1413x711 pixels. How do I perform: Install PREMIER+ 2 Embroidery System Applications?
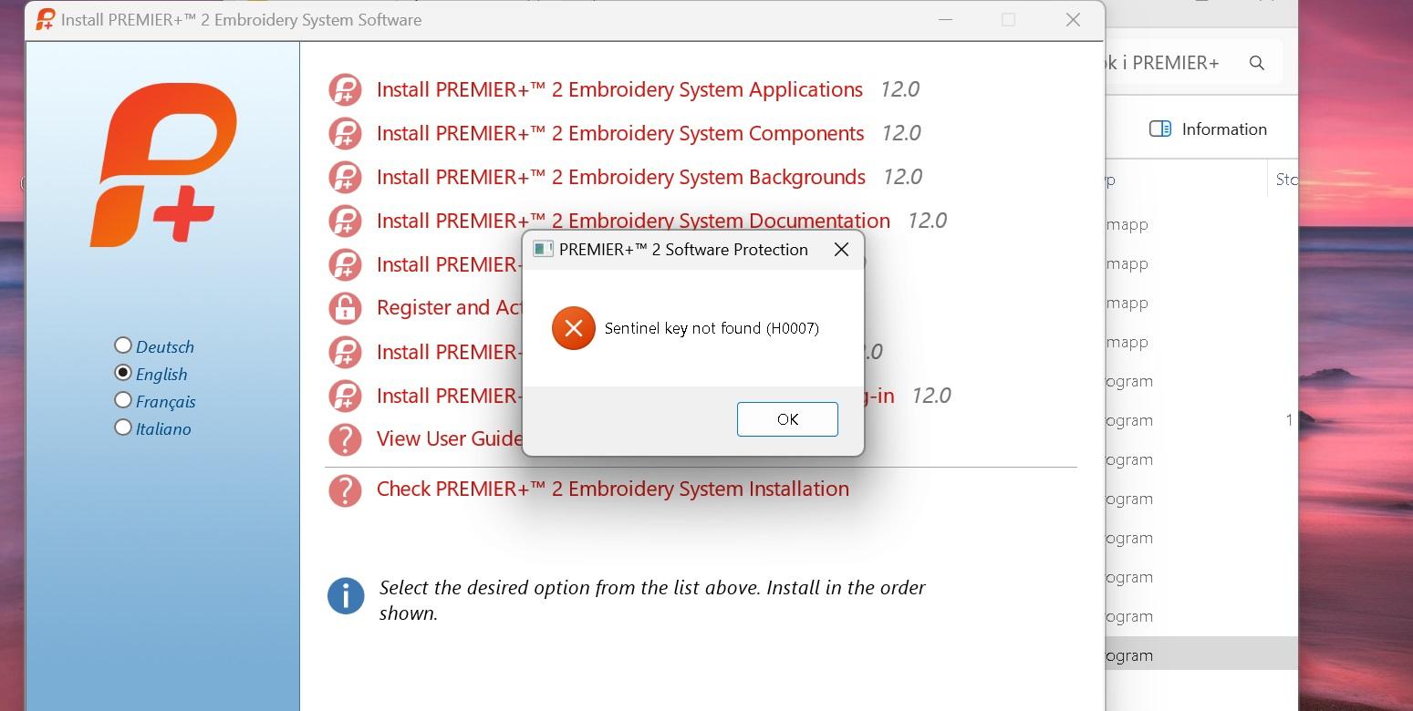pos(619,89)
